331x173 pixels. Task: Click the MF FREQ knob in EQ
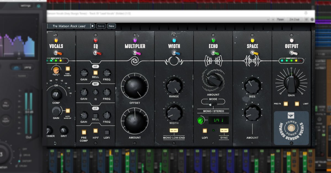[107, 92]
